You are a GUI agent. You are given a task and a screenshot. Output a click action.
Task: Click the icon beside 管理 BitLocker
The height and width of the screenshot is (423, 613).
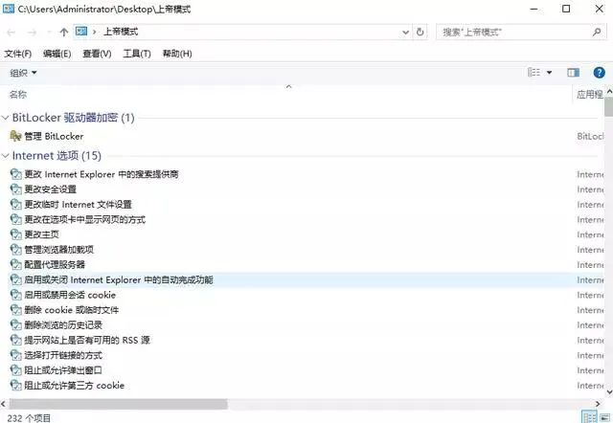coord(15,136)
